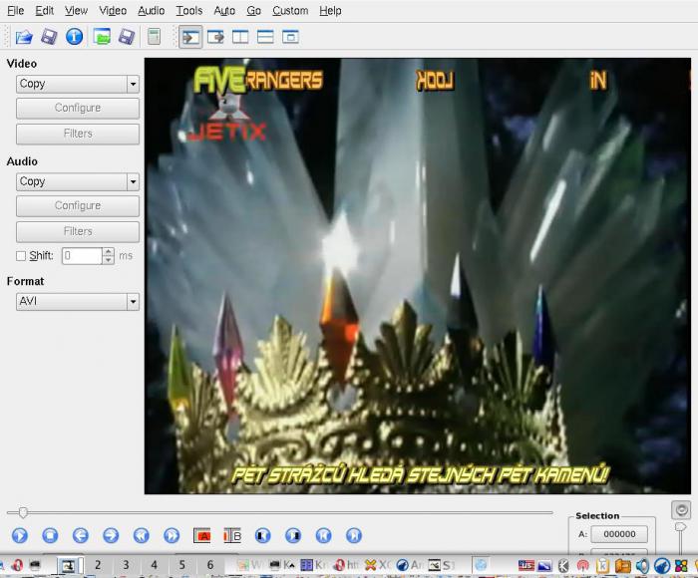This screenshot has width=698, height=578.
Task: Expand the Format AVI dropdown
Action: click(x=78, y=301)
